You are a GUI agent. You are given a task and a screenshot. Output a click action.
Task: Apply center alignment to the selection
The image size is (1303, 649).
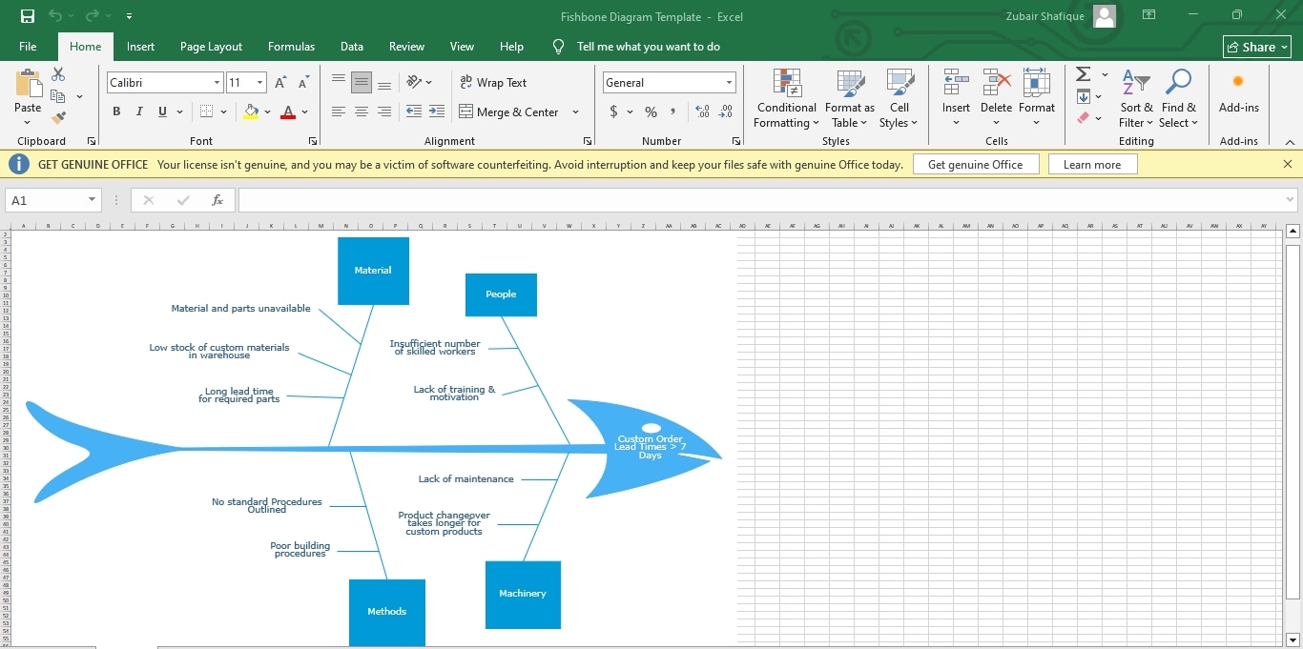361,112
